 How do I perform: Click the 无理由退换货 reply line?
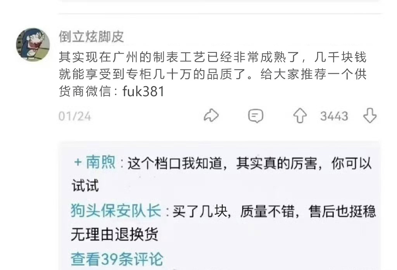(x=114, y=234)
